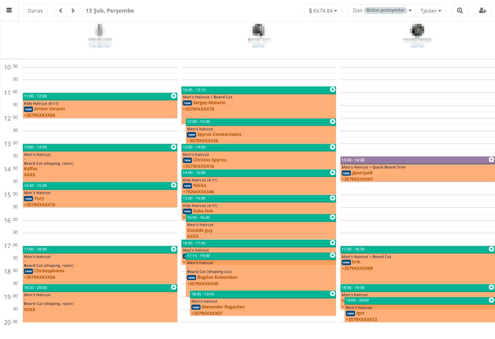495x339 pixels.
Task: Select Дмитрий client name
Action: 362,173
